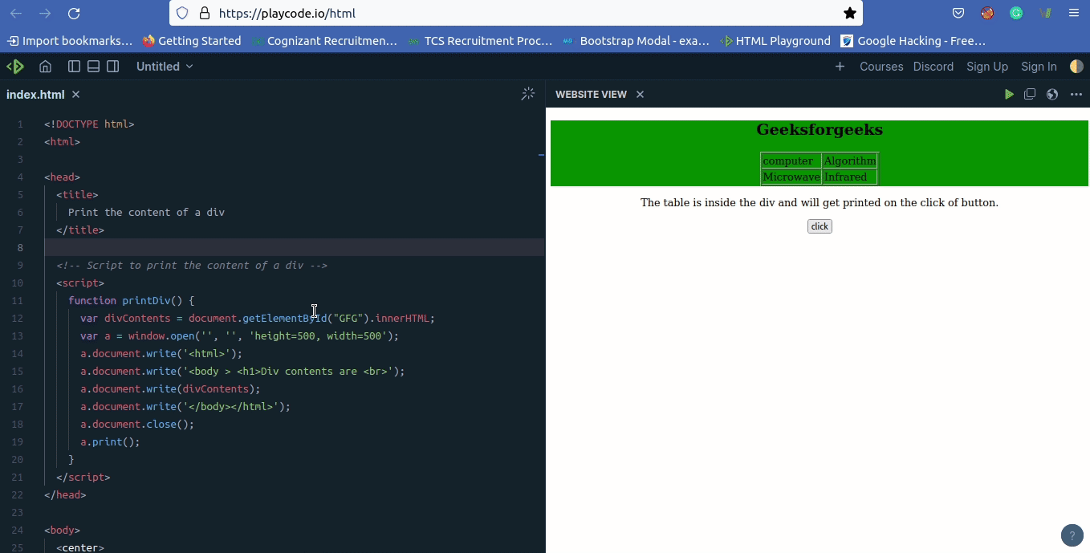Switch to the index.html tab
The width and height of the screenshot is (1090, 553).
coord(35,94)
